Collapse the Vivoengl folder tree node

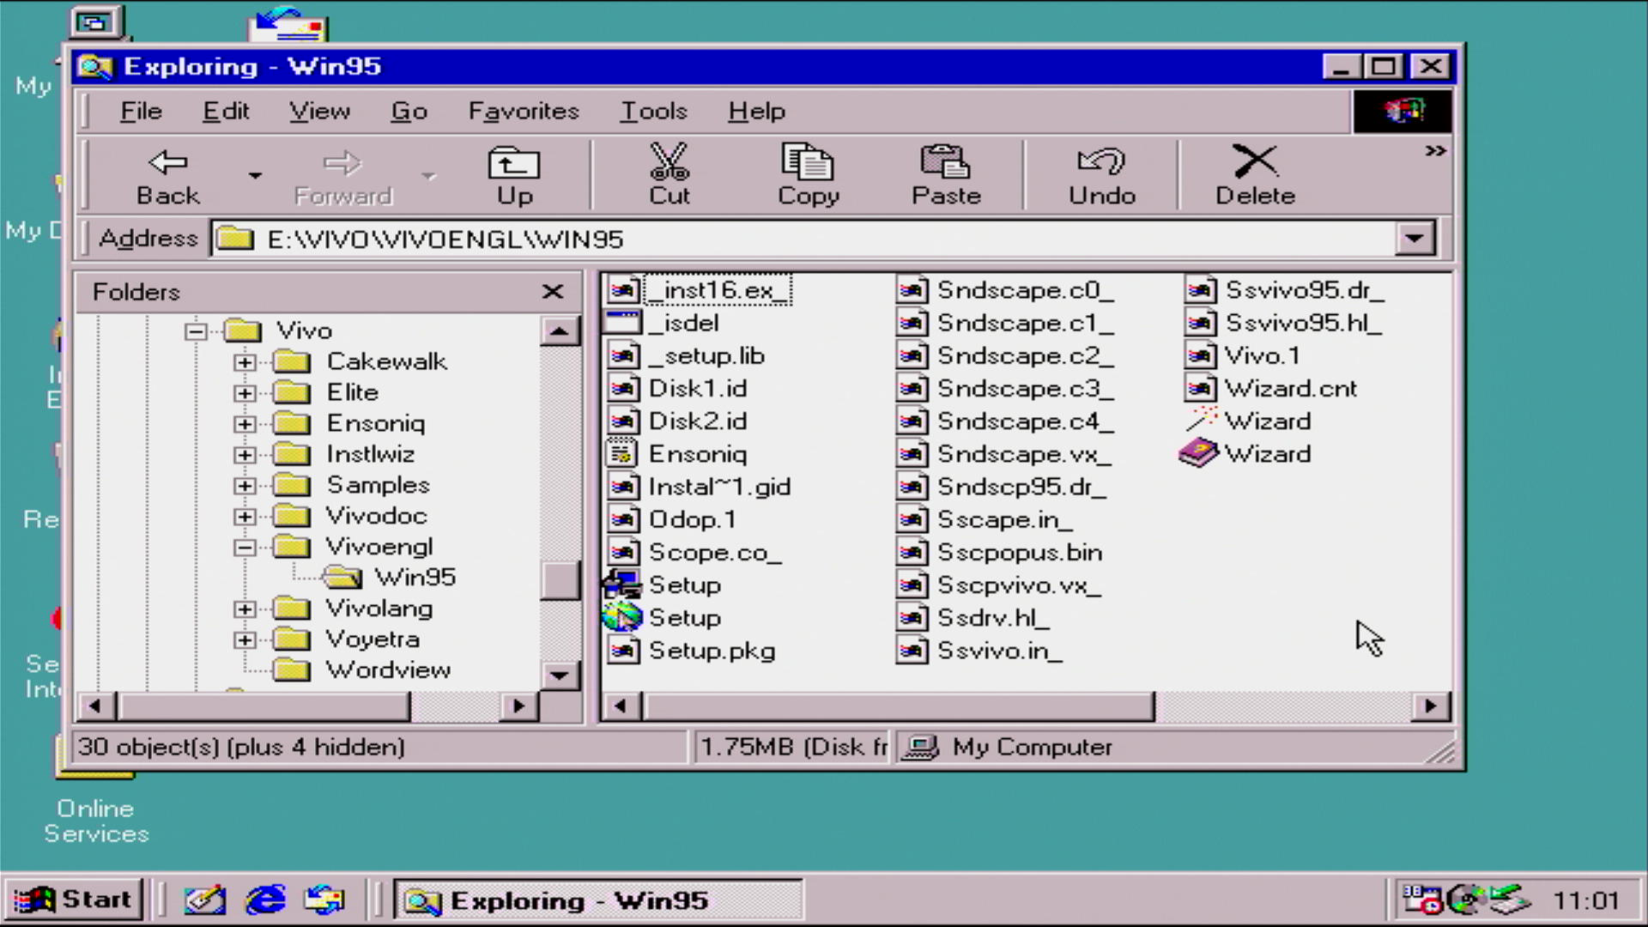(245, 547)
